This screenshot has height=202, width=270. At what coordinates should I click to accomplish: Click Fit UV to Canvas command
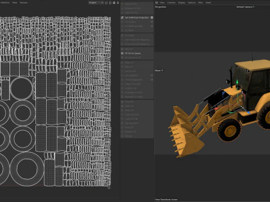137,53
